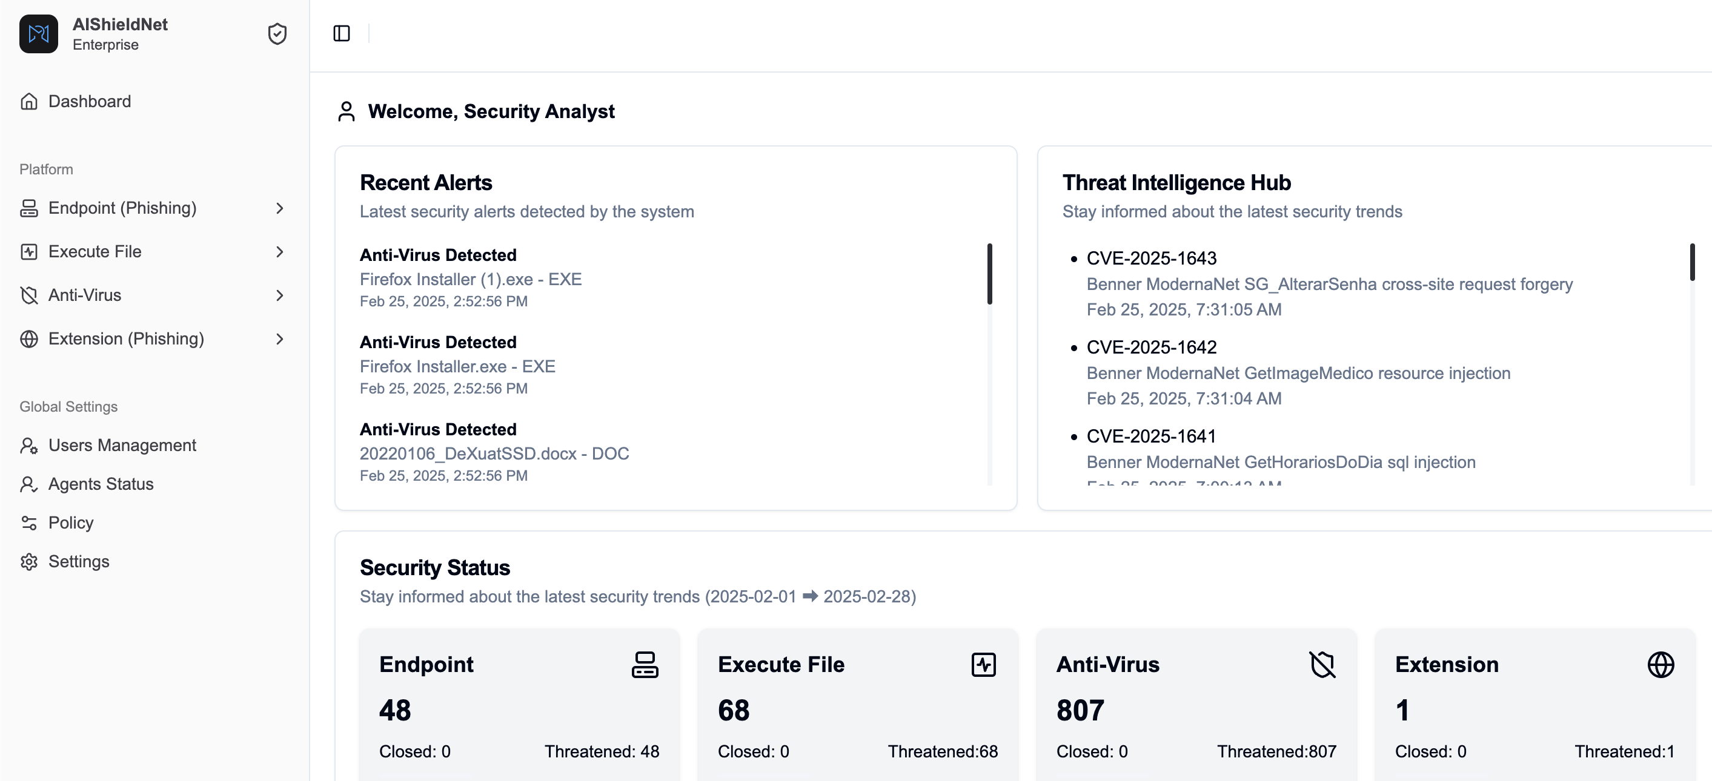Click the Recent Alerts scrollbar thumb
Viewport: 1712px width, 781px height.
click(990, 274)
